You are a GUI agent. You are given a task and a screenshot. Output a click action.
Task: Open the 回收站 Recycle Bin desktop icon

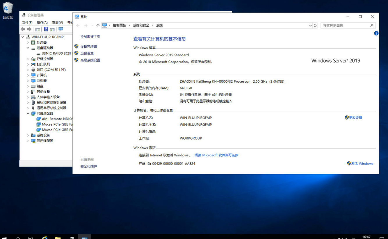[8, 11]
